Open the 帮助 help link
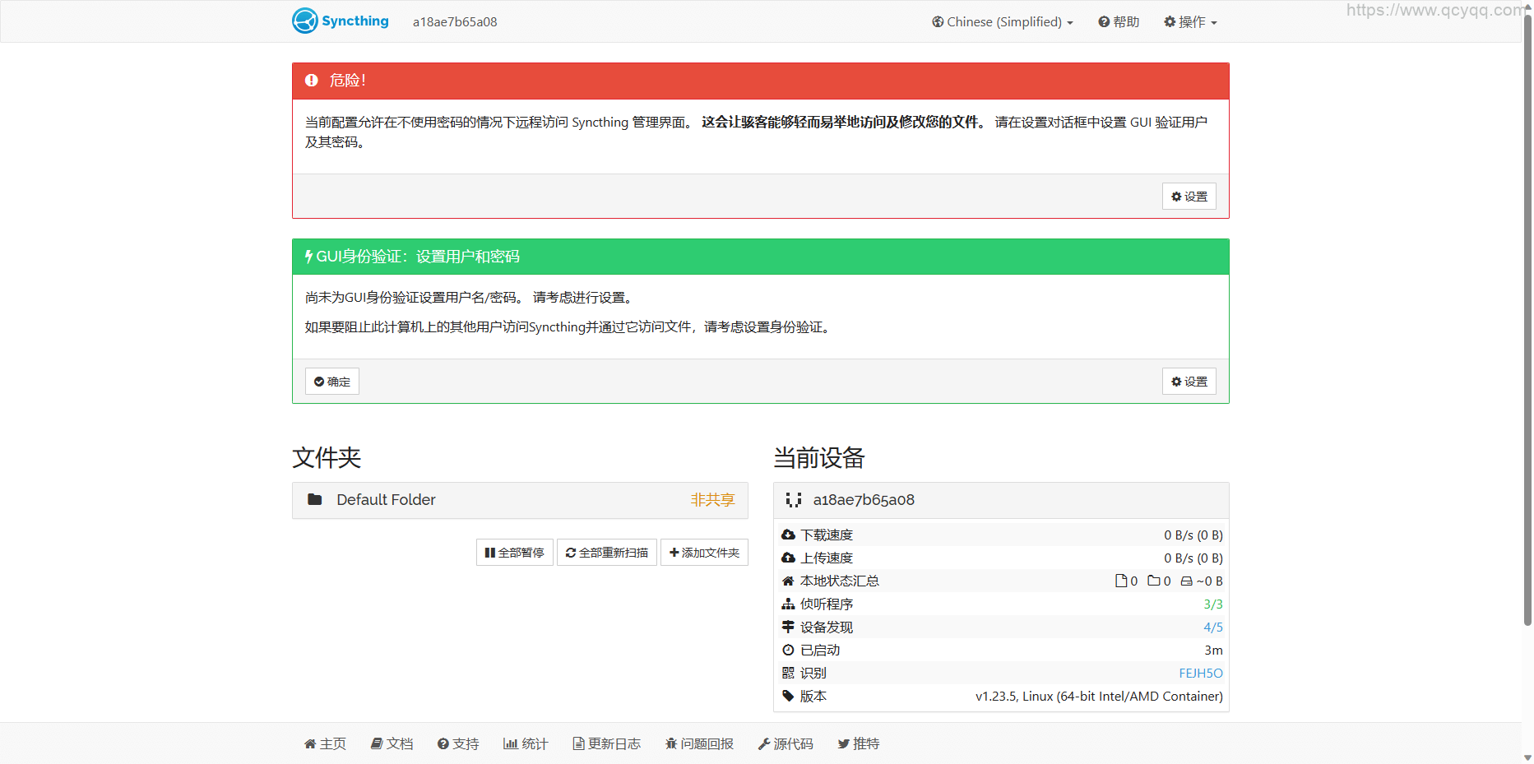This screenshot has width=1534, height=764. click(x=1119, y=22)
